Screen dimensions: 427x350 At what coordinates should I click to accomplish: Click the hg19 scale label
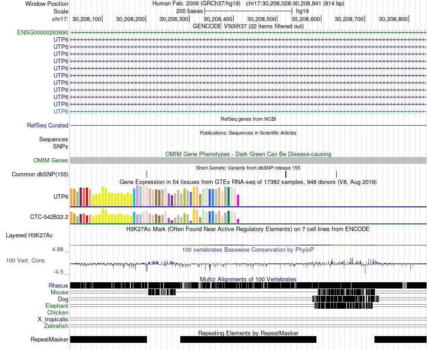tap(302, 11)
